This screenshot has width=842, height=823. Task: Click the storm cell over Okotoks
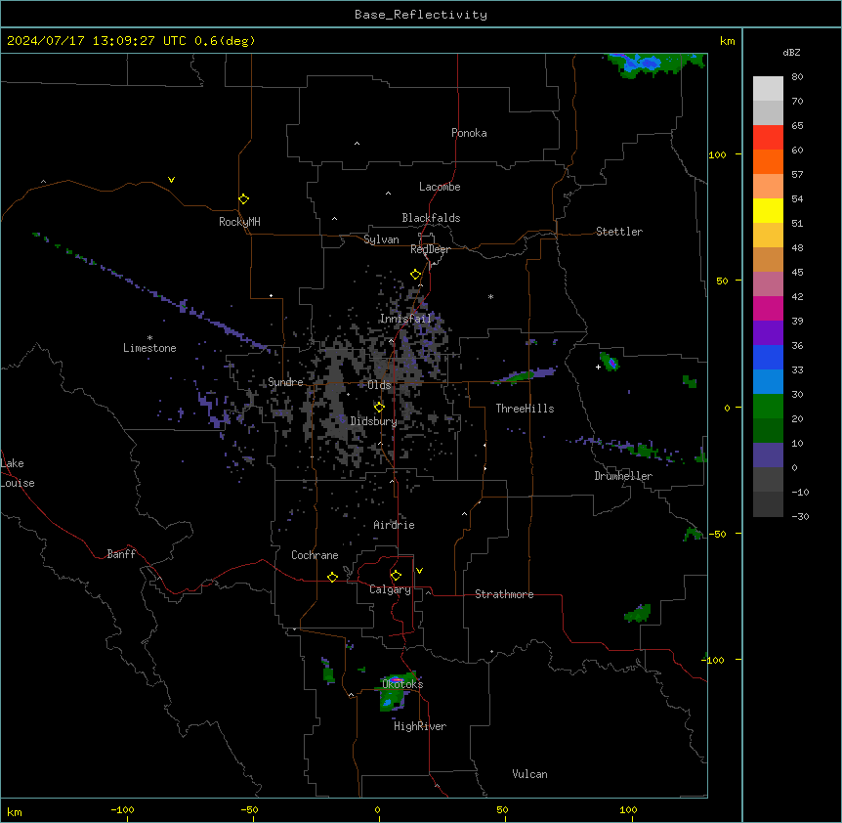click(x=398, y=692)
